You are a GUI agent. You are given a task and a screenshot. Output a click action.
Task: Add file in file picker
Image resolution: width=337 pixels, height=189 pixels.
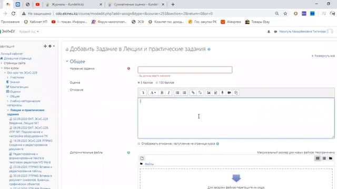pos(142,159)
